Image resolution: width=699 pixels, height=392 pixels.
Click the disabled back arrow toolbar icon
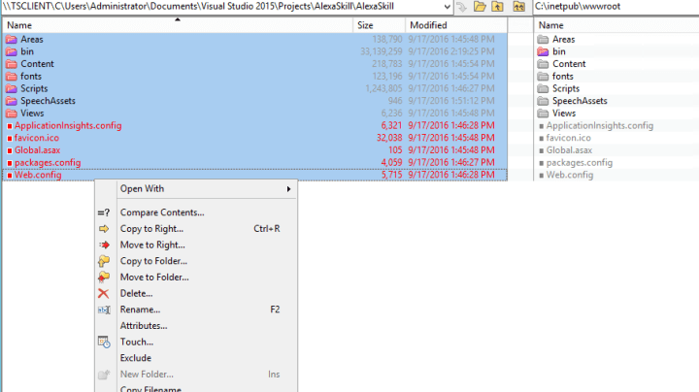pos(462,7)
